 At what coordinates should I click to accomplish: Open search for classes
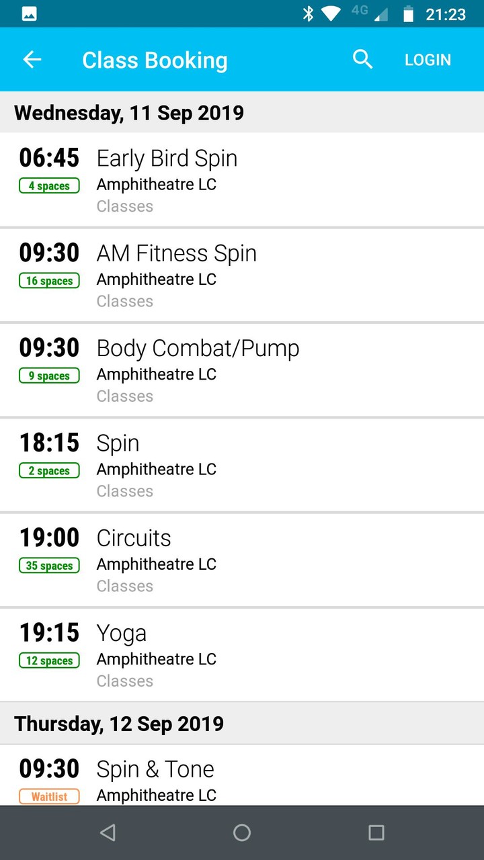(x=363, y=59)
